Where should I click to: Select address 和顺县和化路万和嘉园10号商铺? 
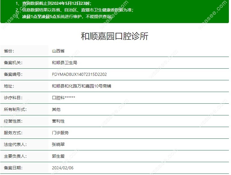pos(81,86)
